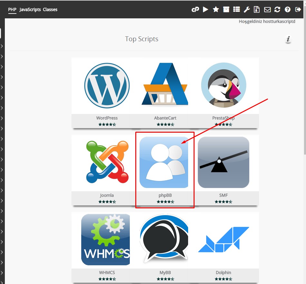Open the task list icon
Screen dimensions: 306x284
236,10
